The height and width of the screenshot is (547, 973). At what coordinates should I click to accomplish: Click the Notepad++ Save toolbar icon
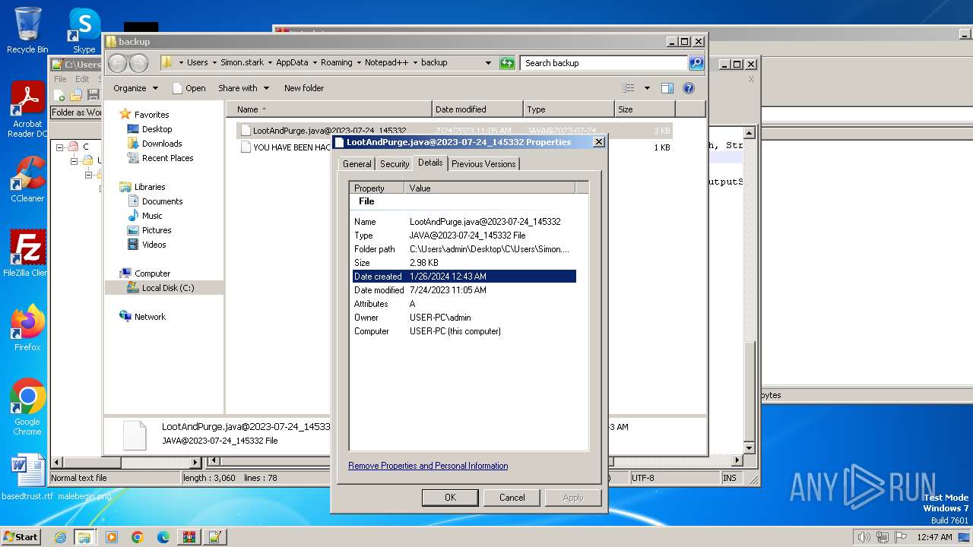[x=93, y=95]
